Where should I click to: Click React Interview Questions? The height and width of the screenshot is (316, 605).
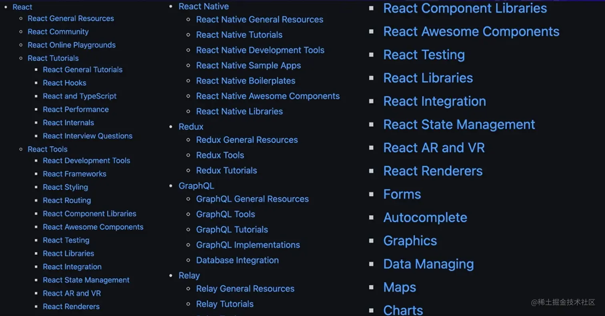pyautogui.click(x=88, y=136)
